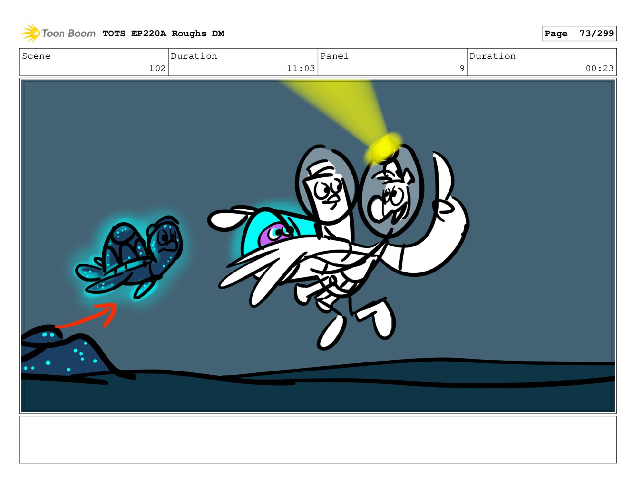The height and width of the screenshot is (492, 636).
Task: Click the 'Panel' header label
Action: (x=334, y=56)
